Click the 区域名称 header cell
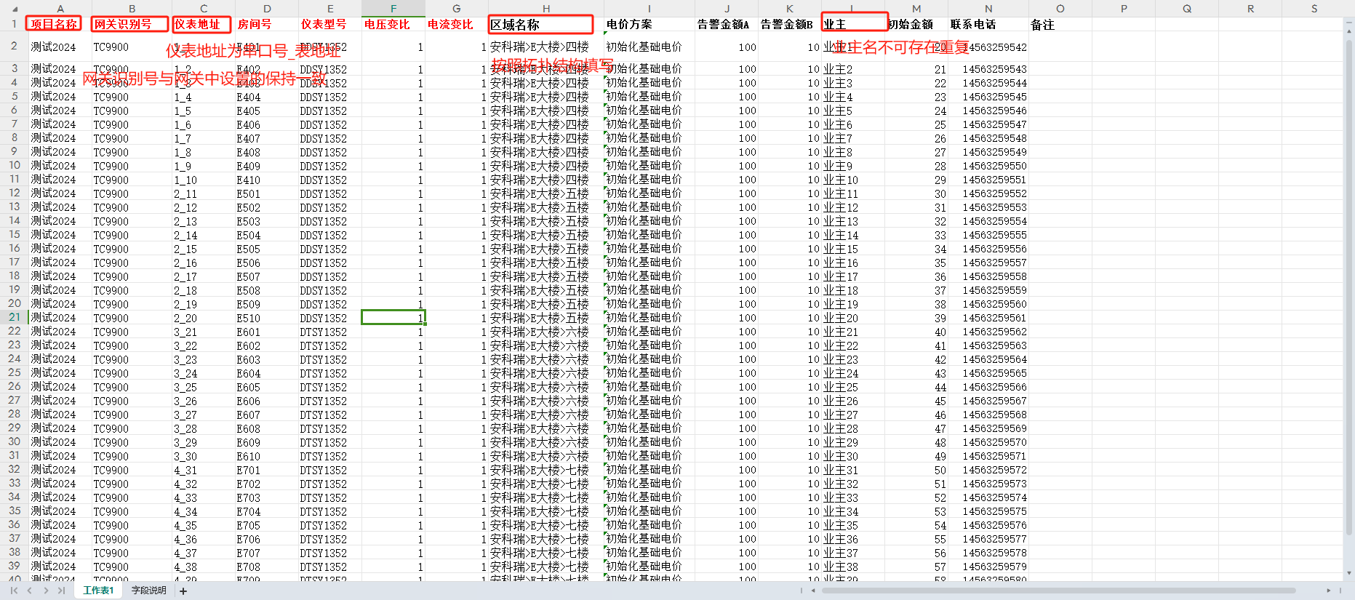Image resolution: width=1355 pixels, height=600 pixels. pos(545,24)
